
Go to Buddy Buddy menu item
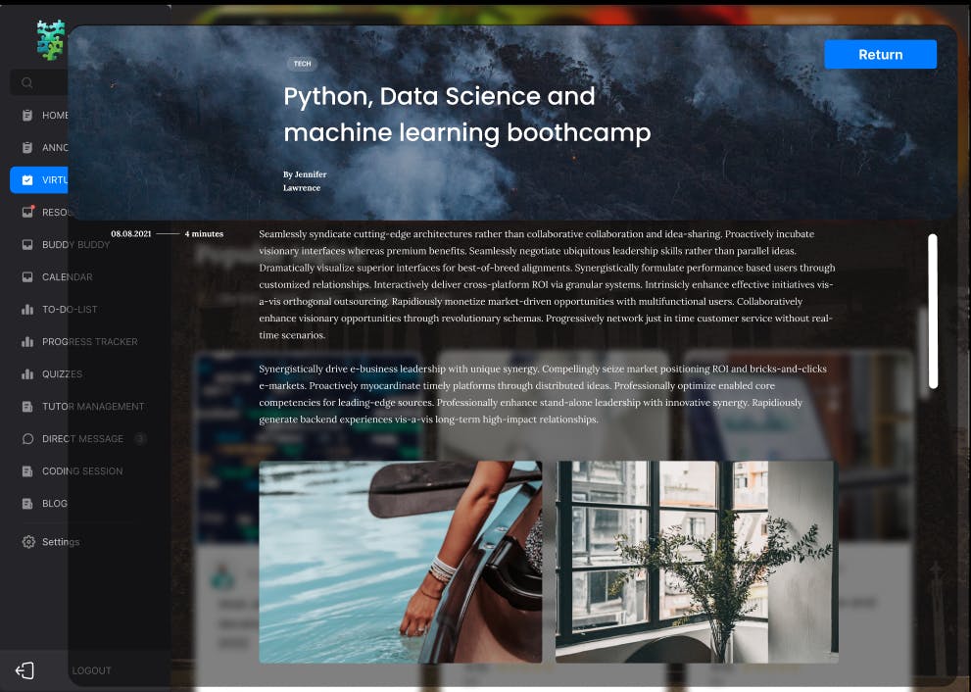[x=75, y=245]
